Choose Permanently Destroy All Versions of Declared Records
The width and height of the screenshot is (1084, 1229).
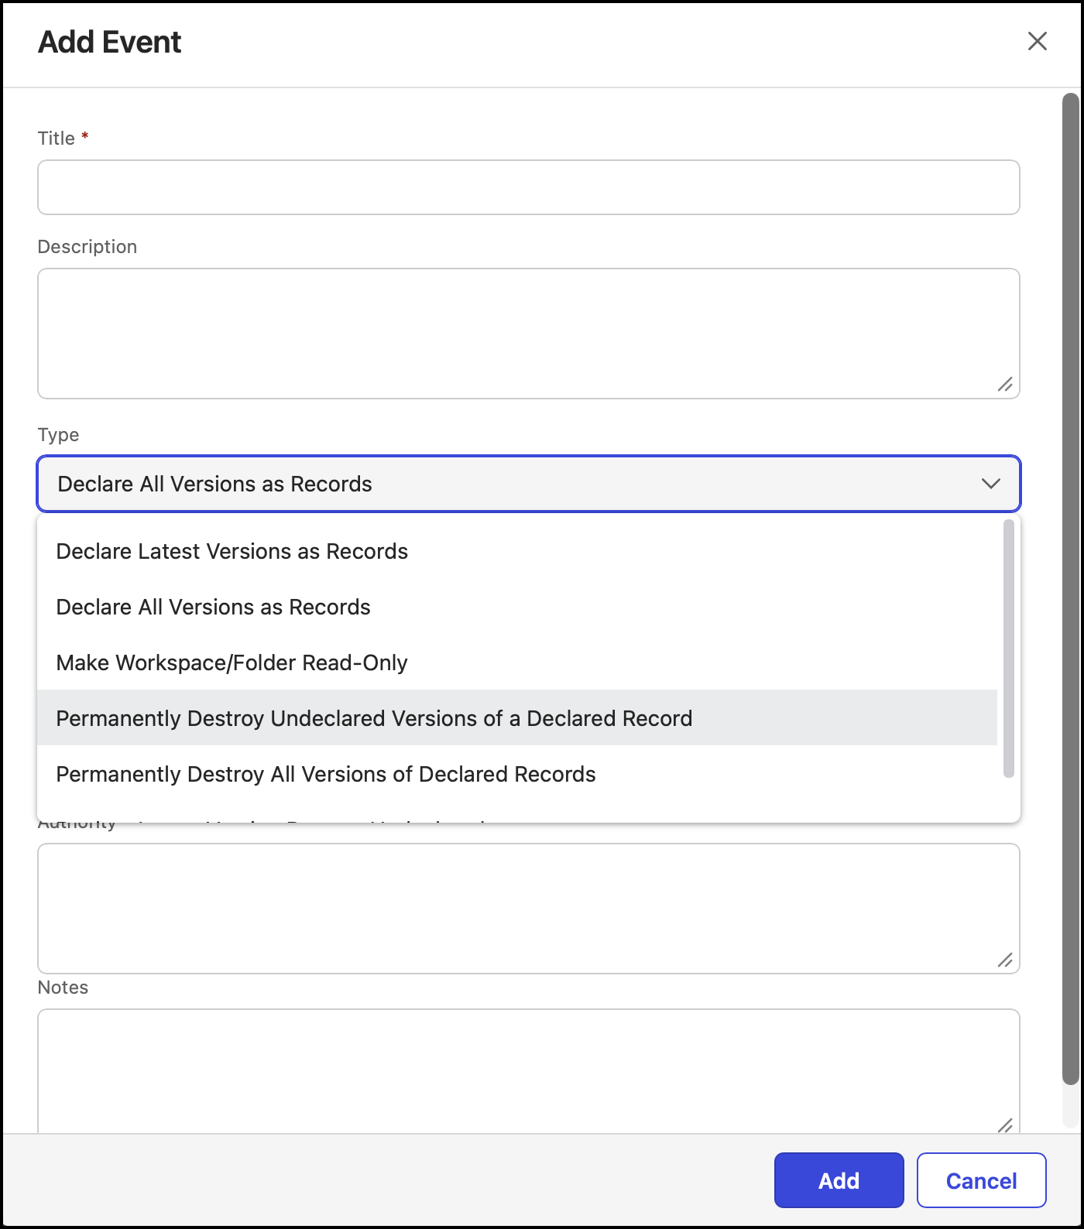(517, 774)
